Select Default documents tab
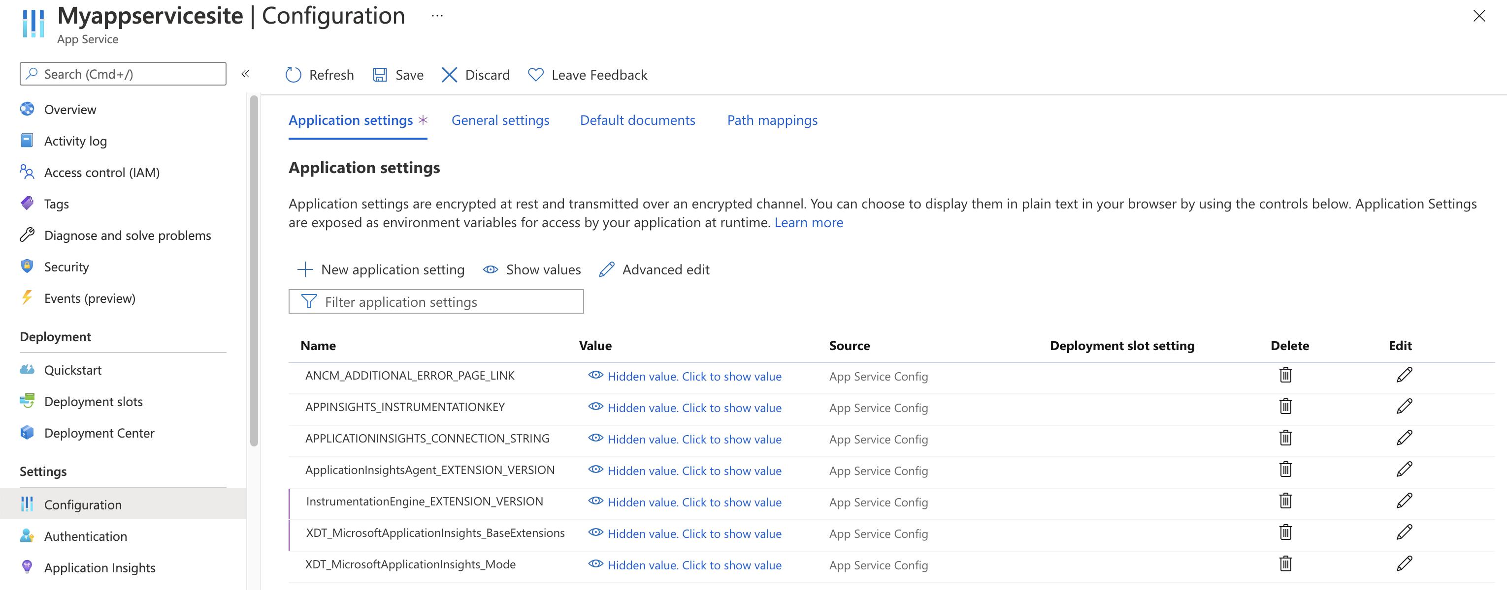Image resolution: width=1507 pixels, height=590 pixels. [x=637, y=119]
